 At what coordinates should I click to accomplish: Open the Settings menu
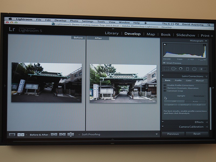[87, 21]
